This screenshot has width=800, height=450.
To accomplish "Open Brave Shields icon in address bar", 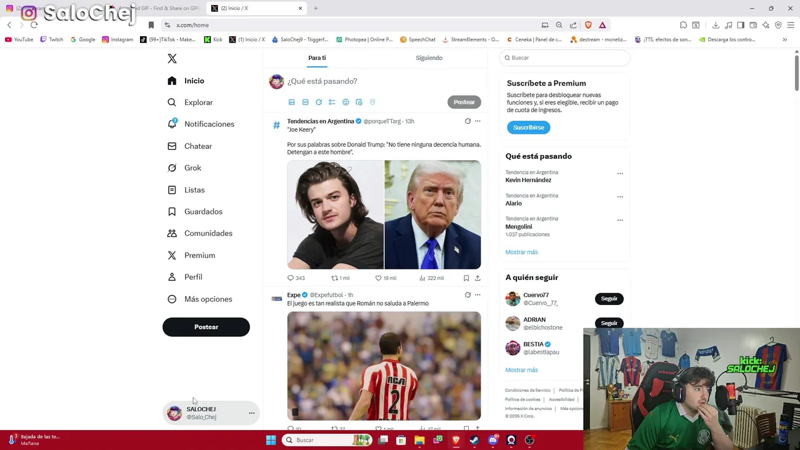I will (x=588, y=25).
